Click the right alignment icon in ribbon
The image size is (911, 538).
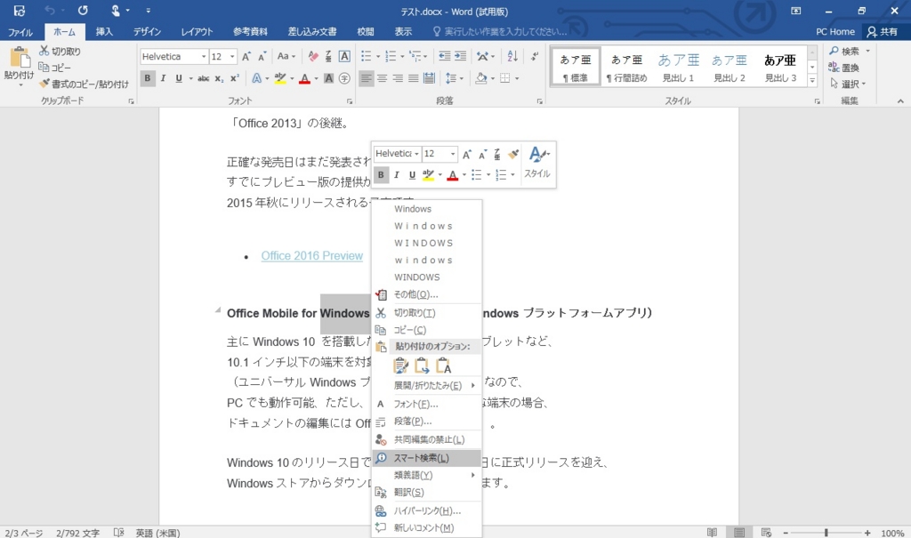pyautogui.click(x=398, y=78)
